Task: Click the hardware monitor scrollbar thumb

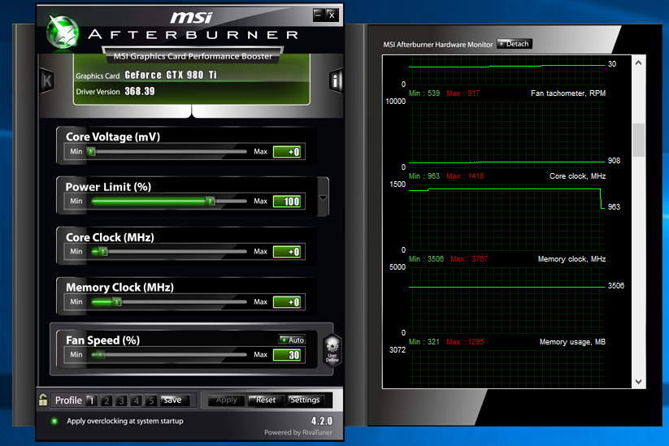Action: click(638, 141)
